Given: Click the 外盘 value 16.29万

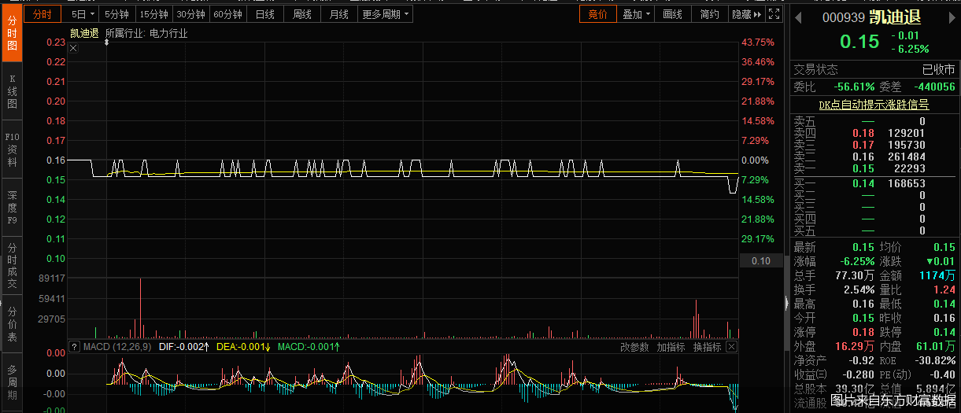Looking at the screenshot, I should (855, 345).
